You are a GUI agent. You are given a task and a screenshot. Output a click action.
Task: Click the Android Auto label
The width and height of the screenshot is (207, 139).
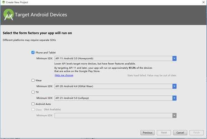tap(43, 104)
